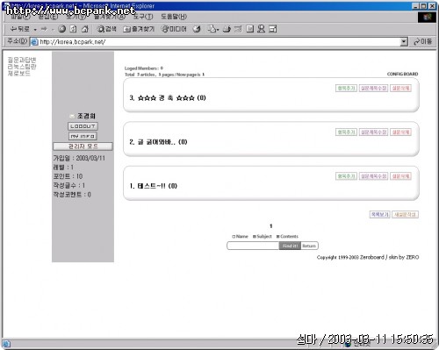Image resolution: width=439 pixels, height=350 pixels.
Task: Click the red 설문삭제 button for post 3
Action: pos(400,88)
